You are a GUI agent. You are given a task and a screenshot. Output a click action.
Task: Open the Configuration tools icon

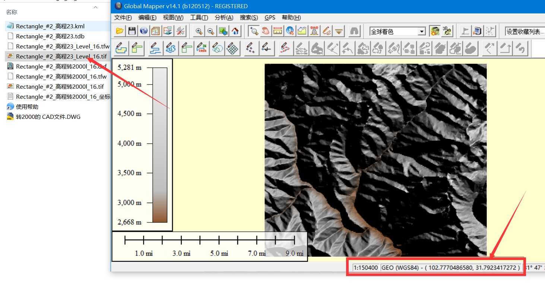pos(180,31)
